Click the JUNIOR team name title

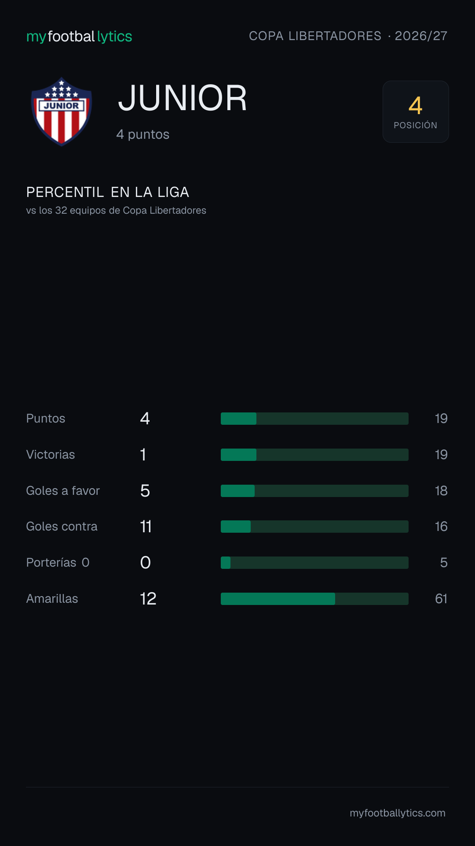pos(183,98)
